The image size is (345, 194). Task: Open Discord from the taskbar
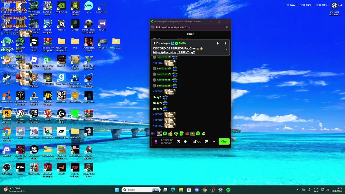click(x=197, y=190)
